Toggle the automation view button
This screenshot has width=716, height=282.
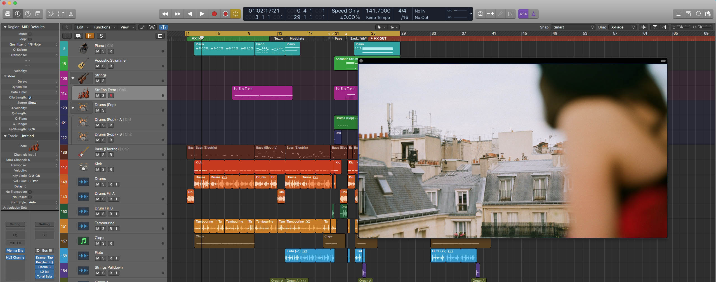click(143, 27)
